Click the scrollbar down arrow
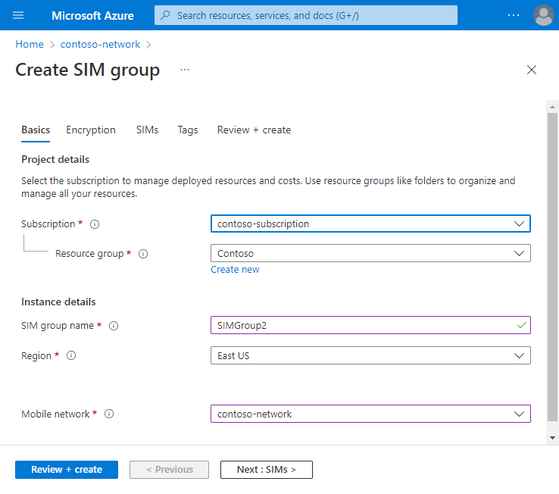The width and height of the screenshot is (559, 494). pyautogui.click(x=552, y=438)
